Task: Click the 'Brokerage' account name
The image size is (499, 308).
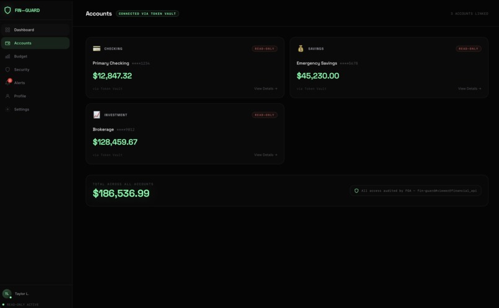Action: click(103, 129)
